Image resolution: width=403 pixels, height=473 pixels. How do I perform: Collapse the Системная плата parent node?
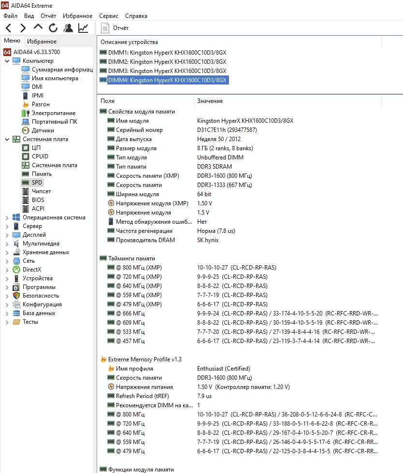7,139
